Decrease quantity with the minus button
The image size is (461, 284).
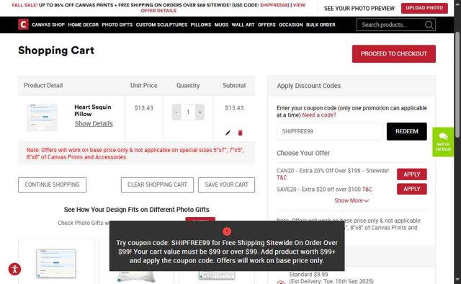pyautogui.click(x=176, y=112)
